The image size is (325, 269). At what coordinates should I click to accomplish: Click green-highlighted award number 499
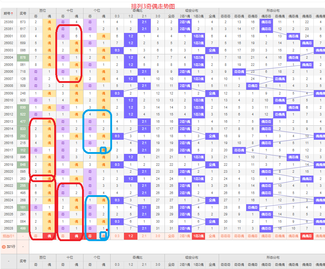[x=23, y=228]
